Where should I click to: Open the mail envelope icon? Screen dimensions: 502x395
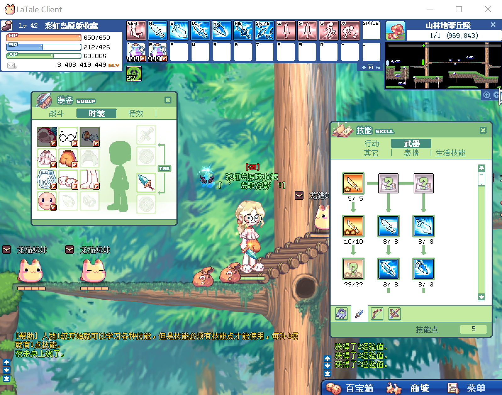(x=12, y=65)
